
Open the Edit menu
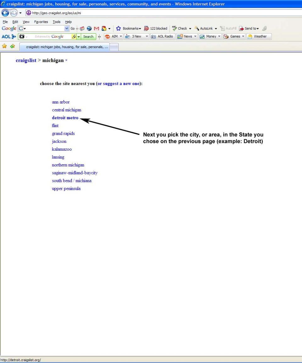click(15, 22)
